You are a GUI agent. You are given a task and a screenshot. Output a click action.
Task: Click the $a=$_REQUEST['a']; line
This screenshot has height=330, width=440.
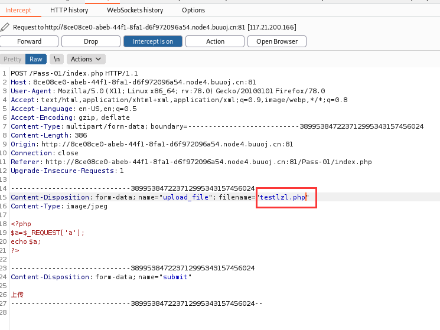click(47, 233)
